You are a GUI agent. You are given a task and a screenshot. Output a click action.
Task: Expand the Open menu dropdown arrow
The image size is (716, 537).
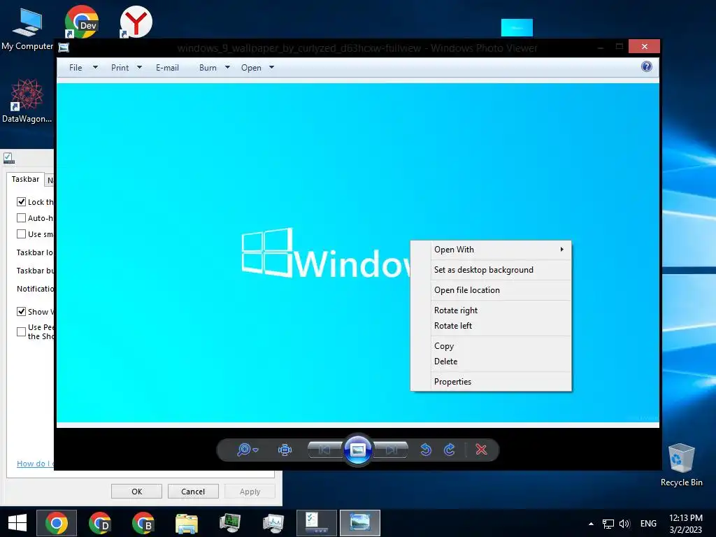(x=271, y=68)
